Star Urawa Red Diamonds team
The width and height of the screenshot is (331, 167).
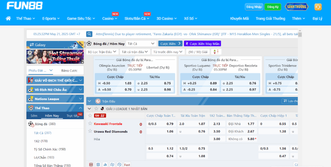(x=90, y=131)
